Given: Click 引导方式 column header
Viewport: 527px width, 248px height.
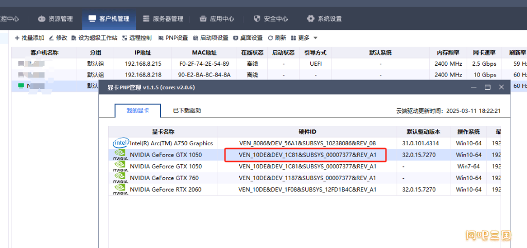Looking at the screenshot, I should 315,53.
